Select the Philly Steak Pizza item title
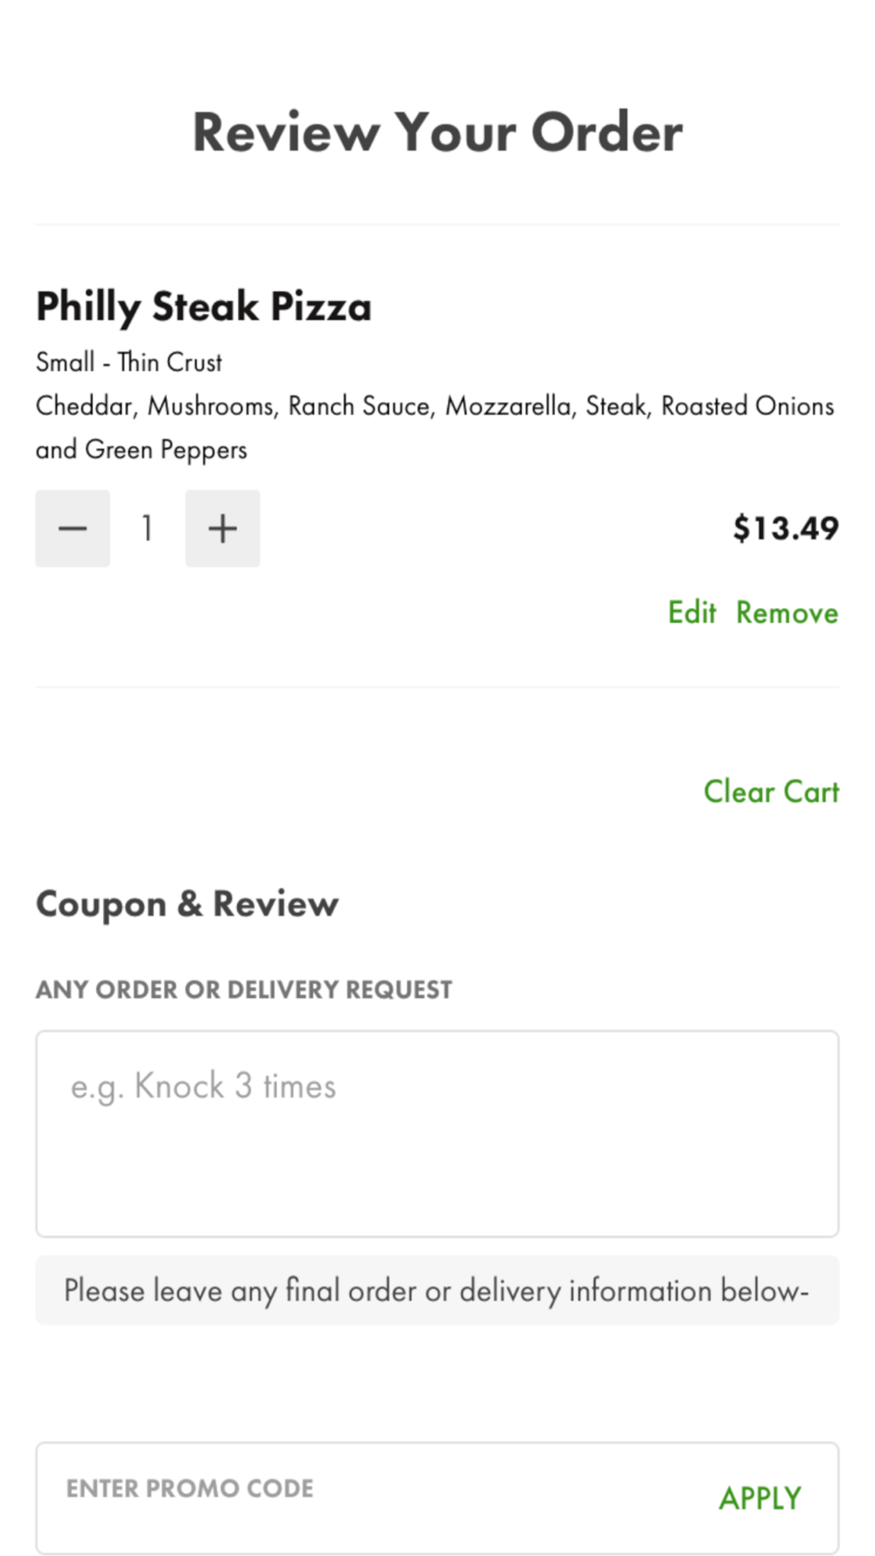The width and height of the screenshot is (875, 1556). tap(204, 306)
